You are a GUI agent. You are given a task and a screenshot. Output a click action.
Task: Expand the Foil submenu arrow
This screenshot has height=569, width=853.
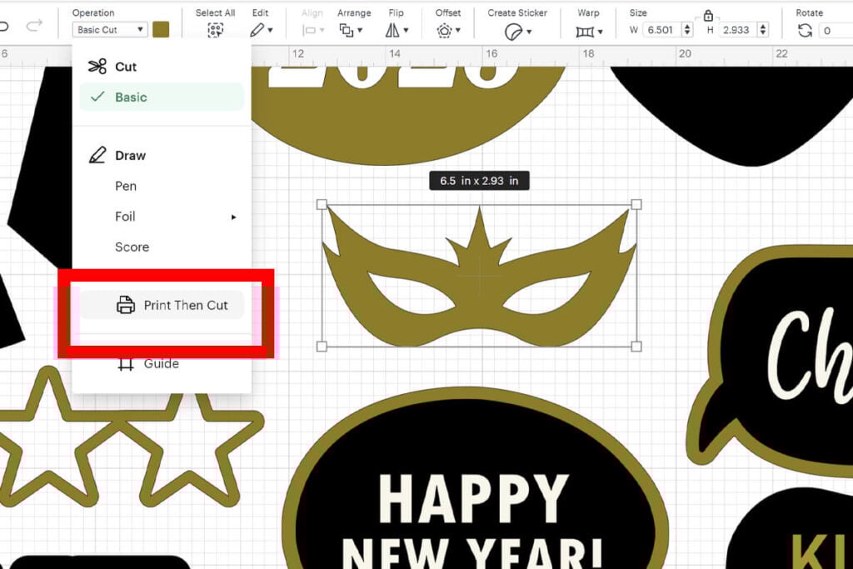234,217
